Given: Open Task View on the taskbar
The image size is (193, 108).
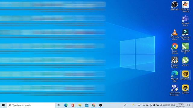Looking at the screenshot, I should coord(59,105).
